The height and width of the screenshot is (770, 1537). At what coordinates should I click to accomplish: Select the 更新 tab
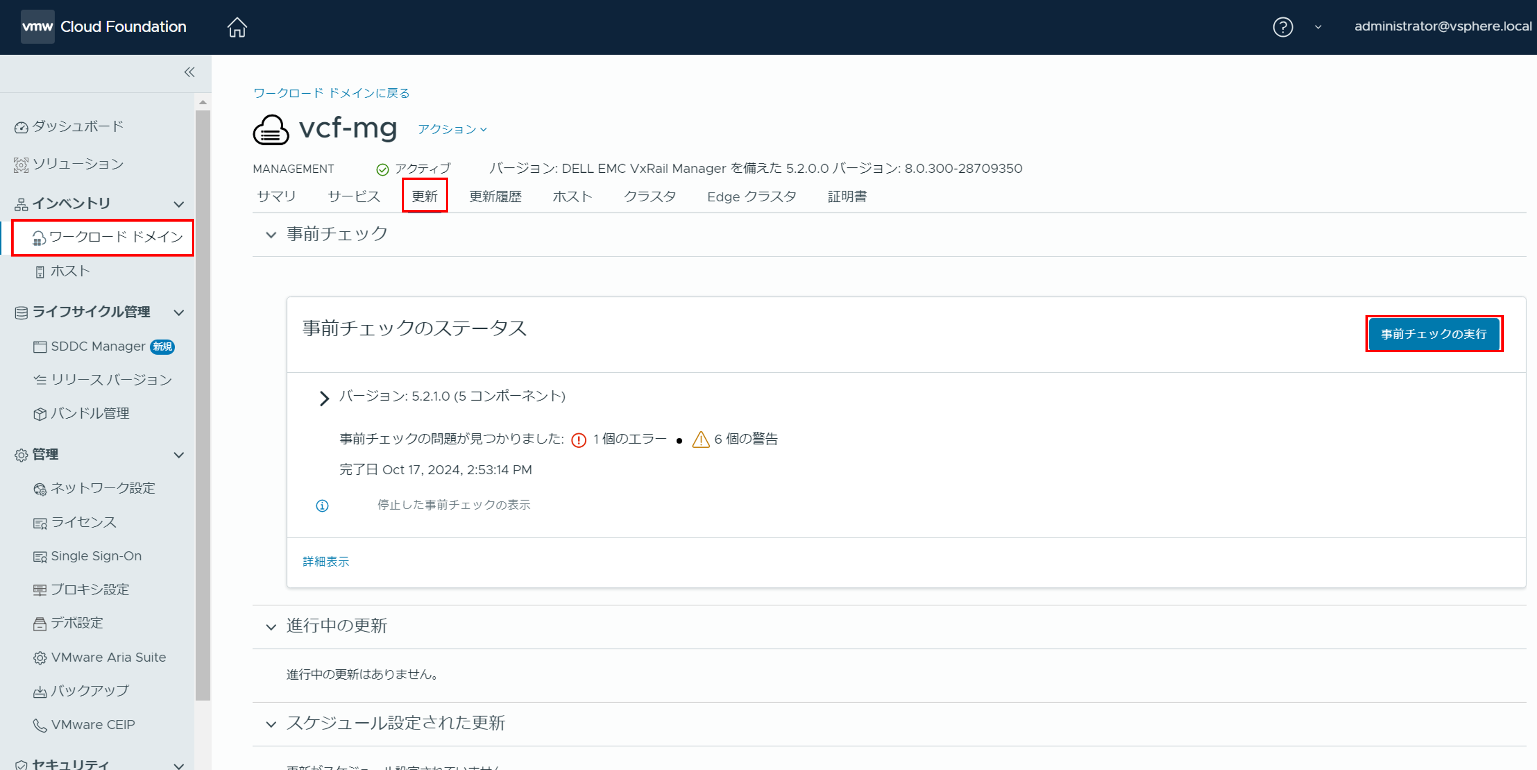tap(425, 196)
